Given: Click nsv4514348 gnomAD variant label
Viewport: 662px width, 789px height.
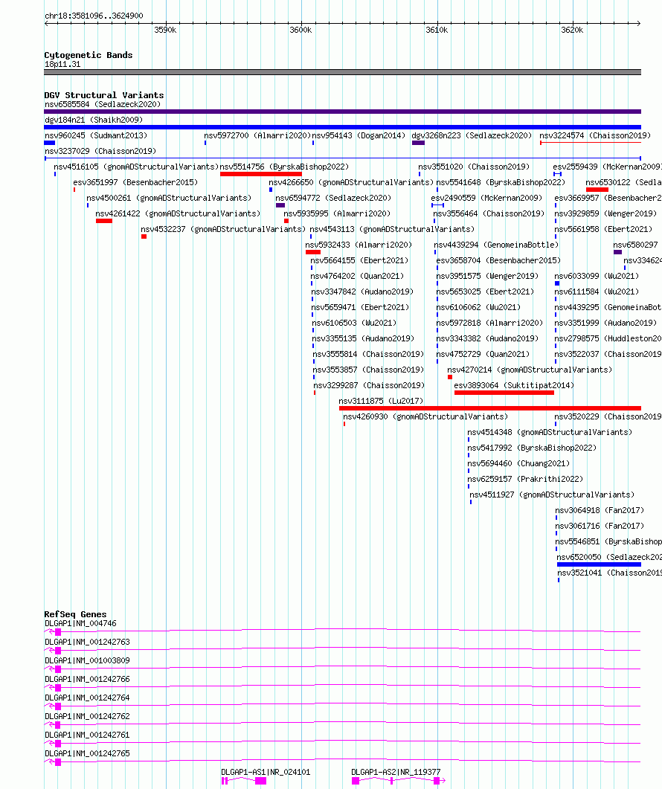Looking at the screenshot, I should (550, 432).
